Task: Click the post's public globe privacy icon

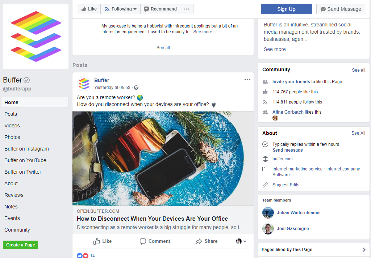Action: pos(136,88)
